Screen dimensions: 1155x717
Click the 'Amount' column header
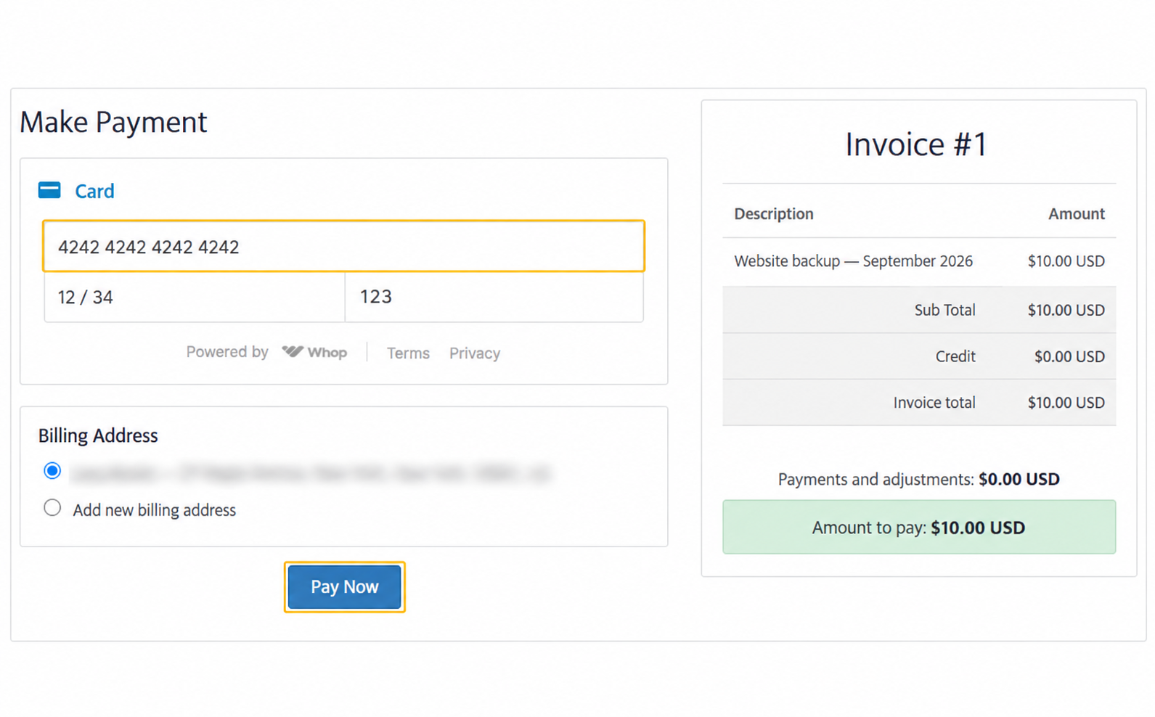tap(1077, 214)
